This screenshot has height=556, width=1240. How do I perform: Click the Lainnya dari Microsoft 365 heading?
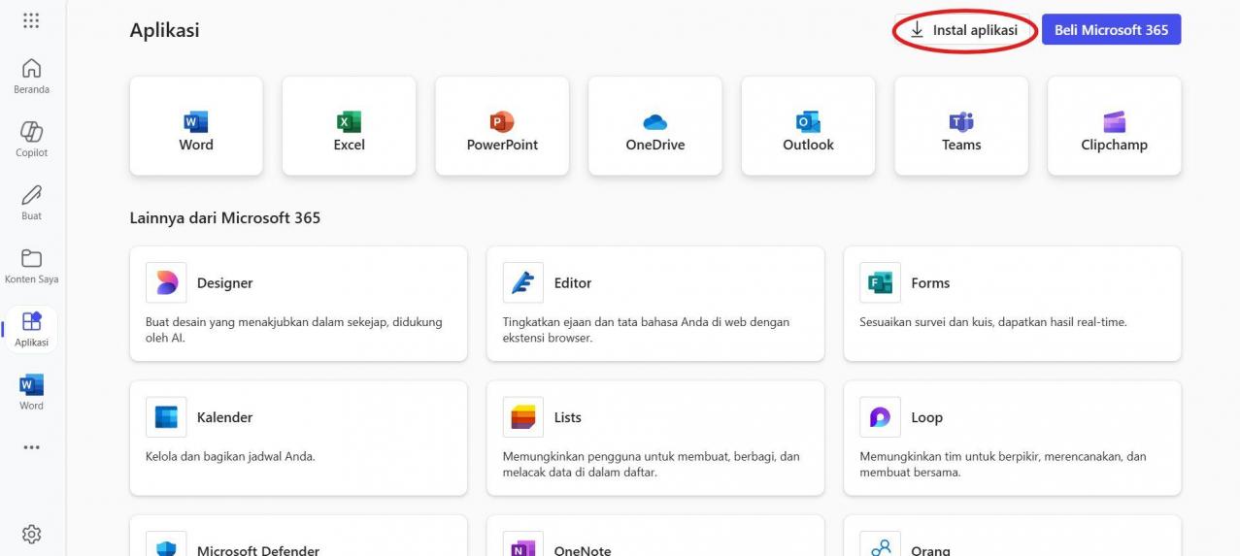[225, 217]
